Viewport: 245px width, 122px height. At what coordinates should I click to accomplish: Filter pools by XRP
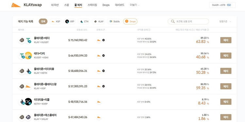[70, 21]
